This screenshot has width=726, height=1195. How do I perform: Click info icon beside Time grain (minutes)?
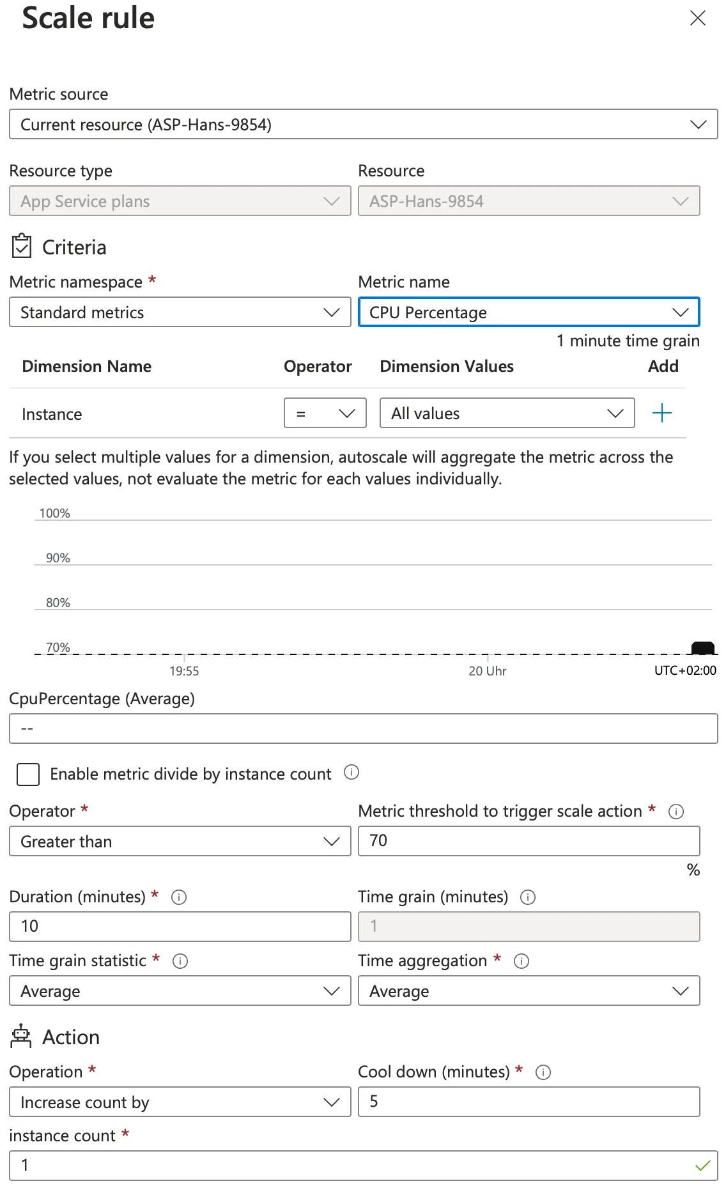pos(528,897)
